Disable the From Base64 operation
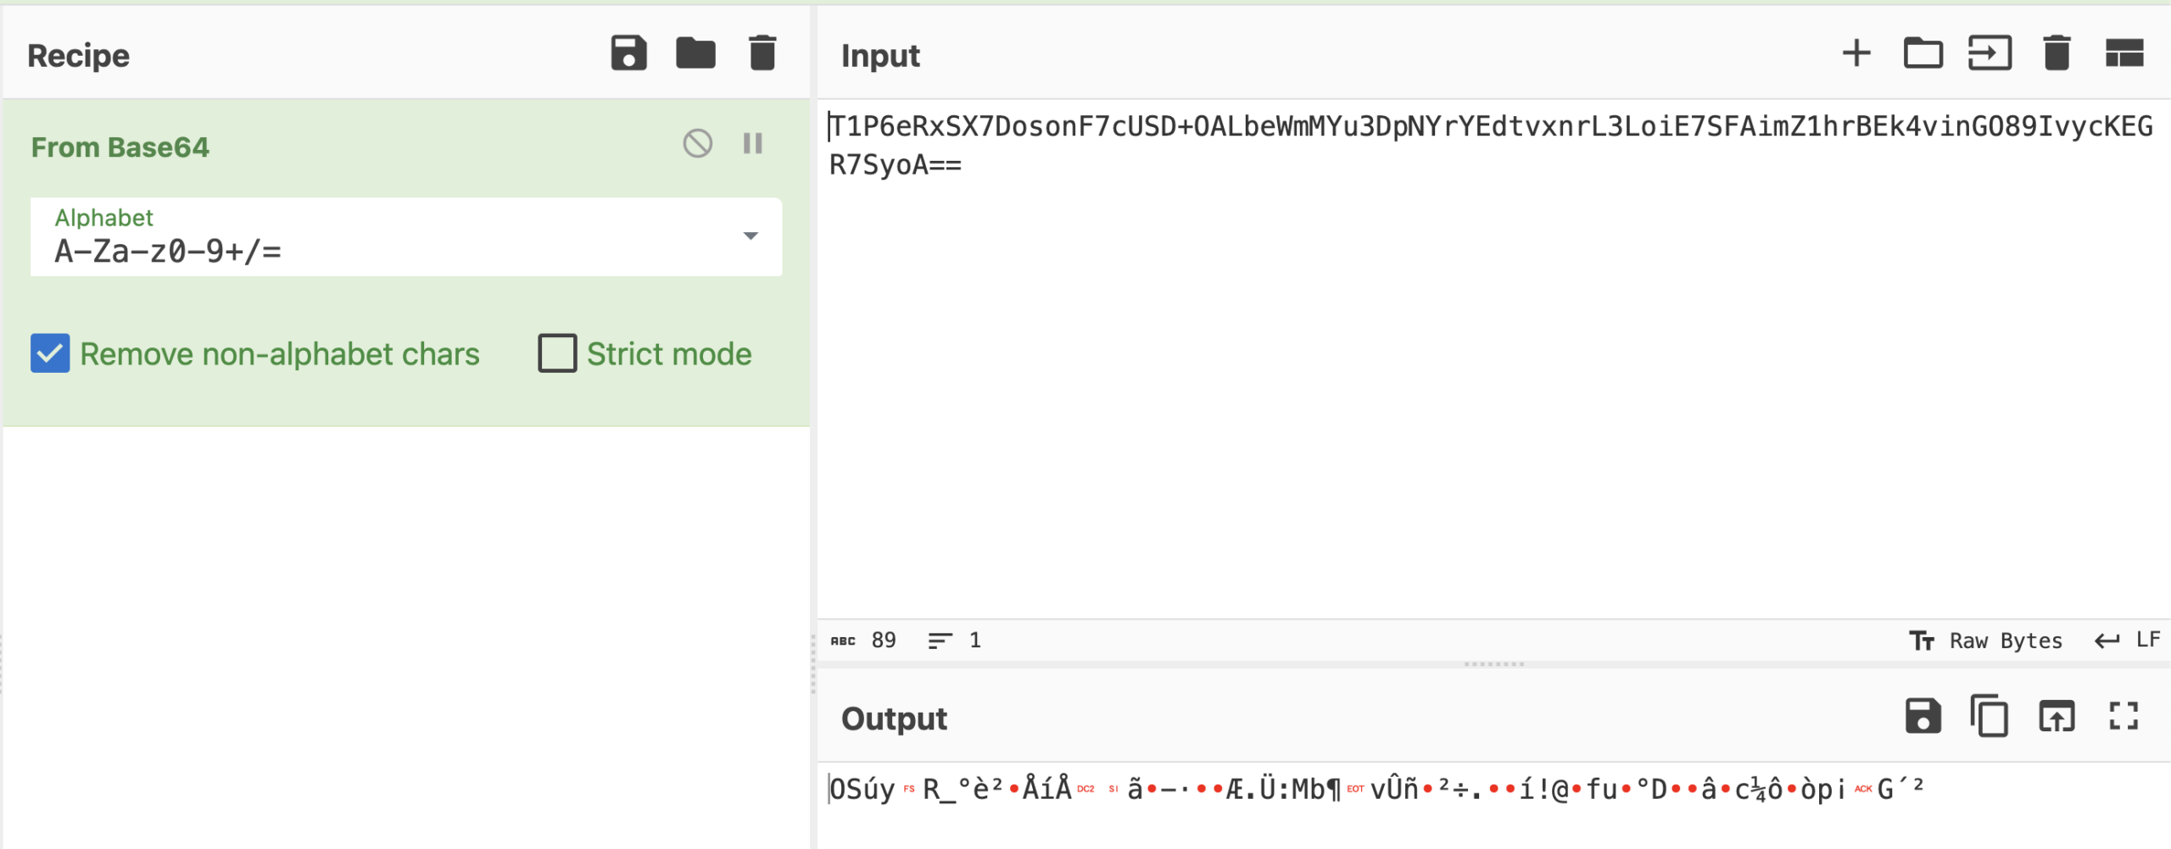The width and height of the screenshot is (2171, 849). pos(698,144)
